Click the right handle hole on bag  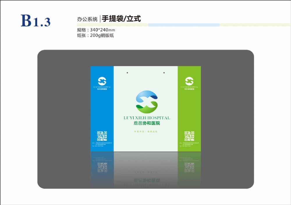(164, 73)
